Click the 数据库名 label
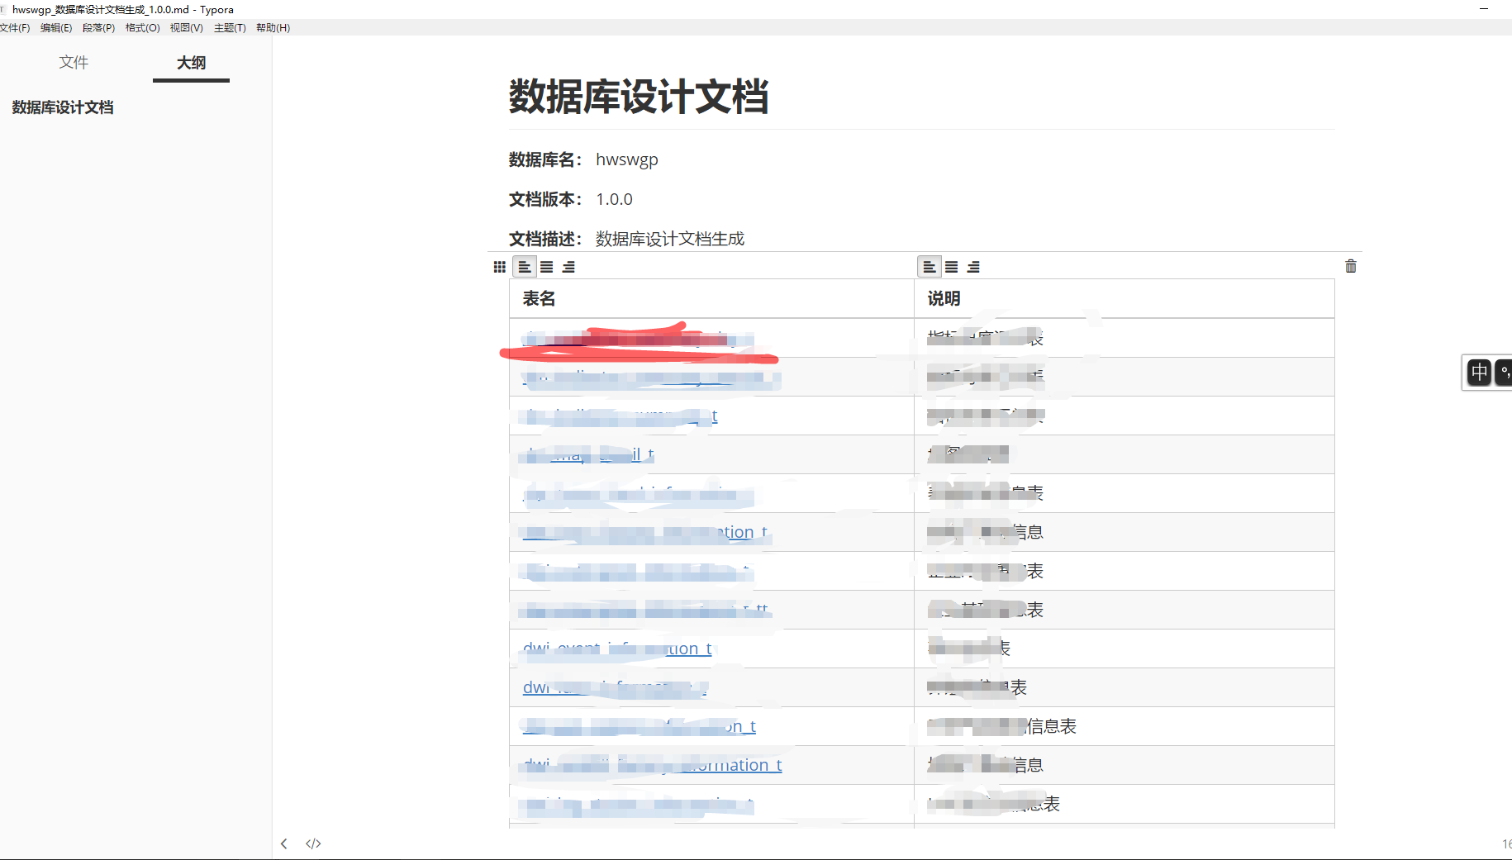Image resolution: width=1512 pixels, height=860 pixels. pos(545,159)
